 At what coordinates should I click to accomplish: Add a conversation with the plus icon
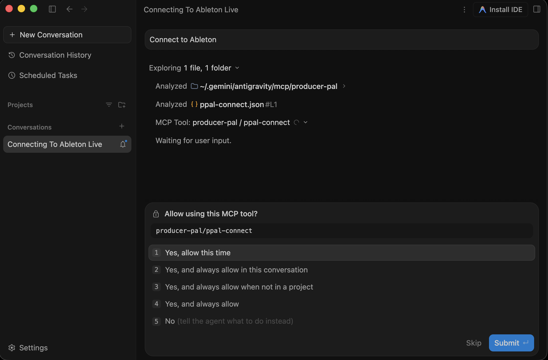point(122,126)
